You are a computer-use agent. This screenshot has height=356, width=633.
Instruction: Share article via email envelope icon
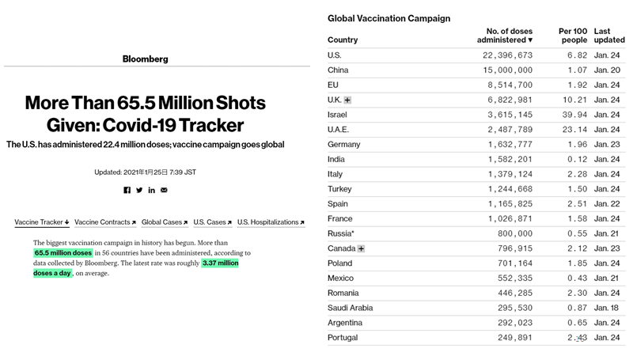tap(164, 190)
